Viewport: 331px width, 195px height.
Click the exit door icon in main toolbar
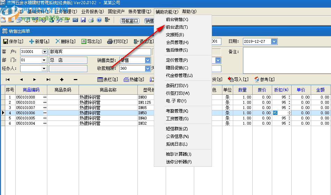[108, 20]
